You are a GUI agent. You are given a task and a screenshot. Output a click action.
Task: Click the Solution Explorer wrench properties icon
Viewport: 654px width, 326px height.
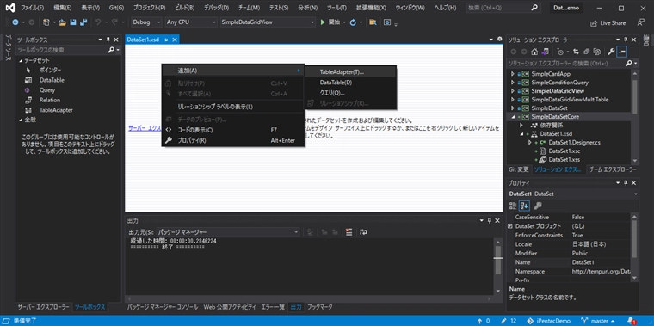pos(611,52)
